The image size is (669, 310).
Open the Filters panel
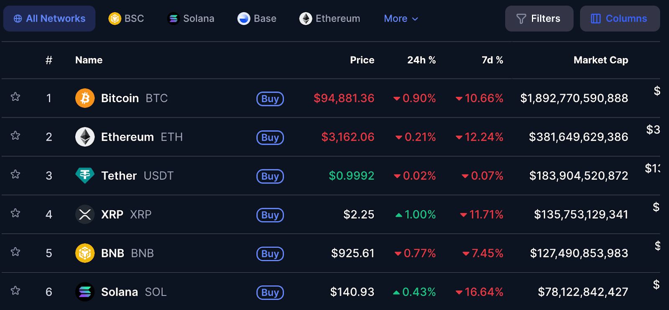(x=539, y=18)
